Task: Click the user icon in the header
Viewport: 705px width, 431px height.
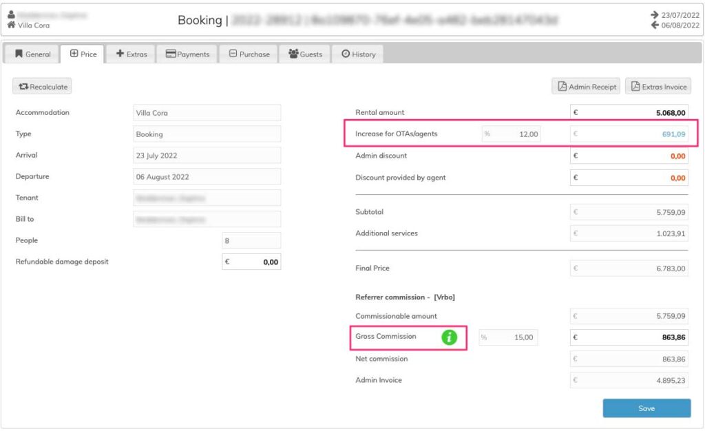Action: point(11,14)
